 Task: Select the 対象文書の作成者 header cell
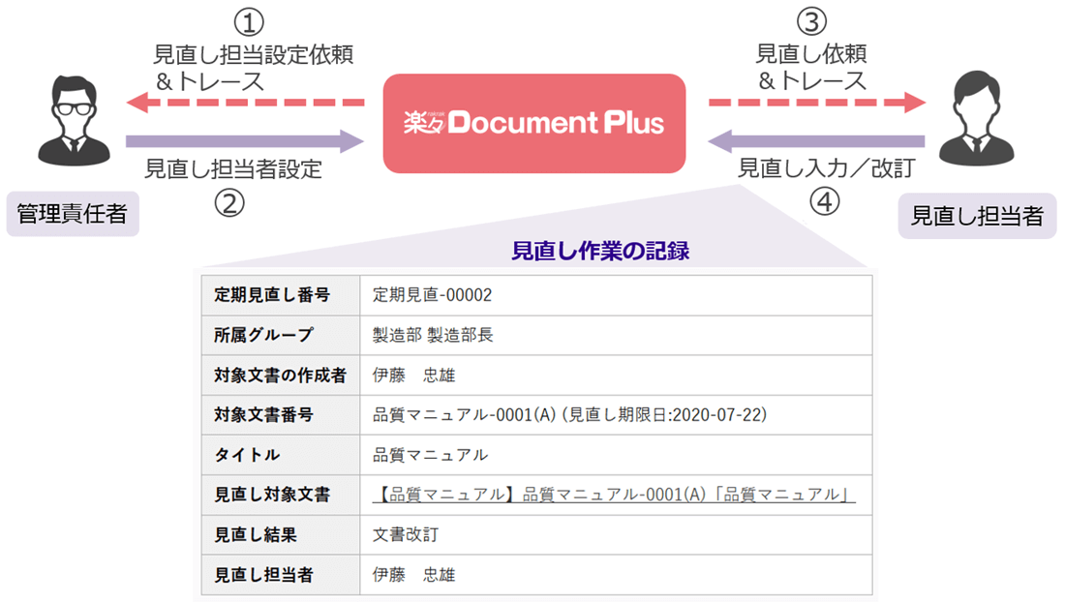[281, 376]
